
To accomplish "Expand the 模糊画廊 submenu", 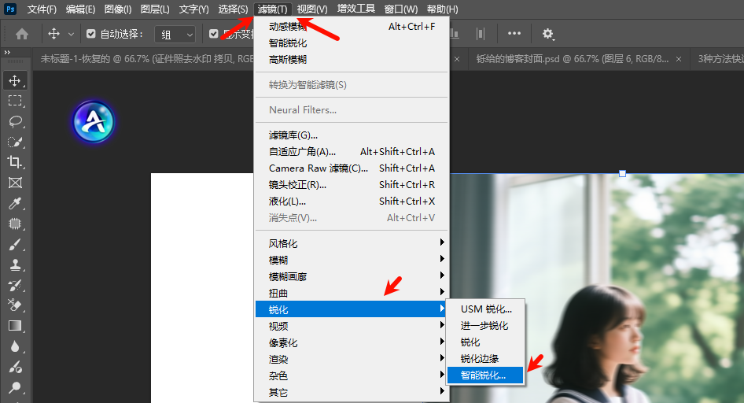I will 352,277.
